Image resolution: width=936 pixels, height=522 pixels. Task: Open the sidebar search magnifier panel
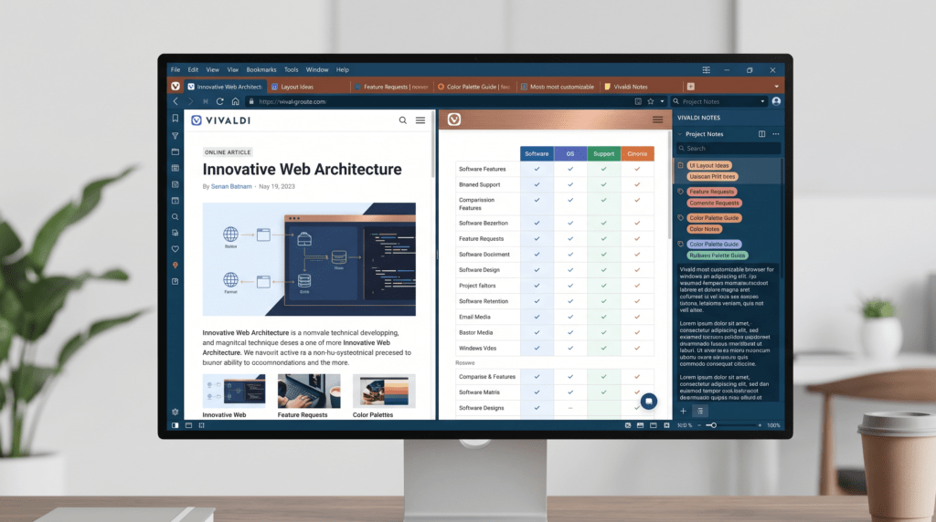click(175, 217)
